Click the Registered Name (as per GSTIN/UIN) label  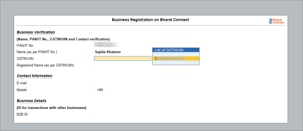(x=45, y=65)
